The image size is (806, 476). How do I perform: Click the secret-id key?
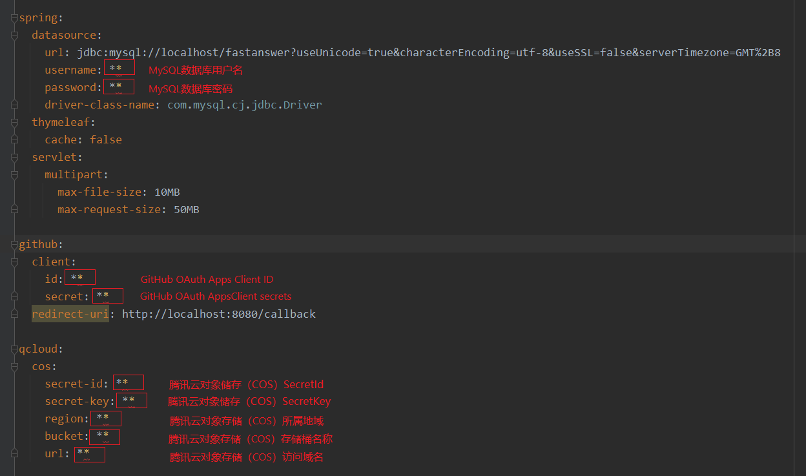[74, 384]
